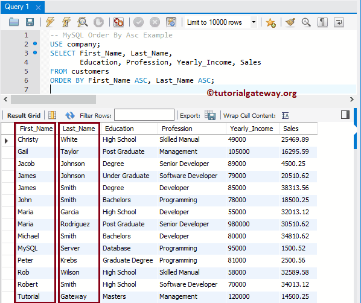Save the script with the floppy disk icon
Screen dimensions: 361x303
tap(30, 22)
